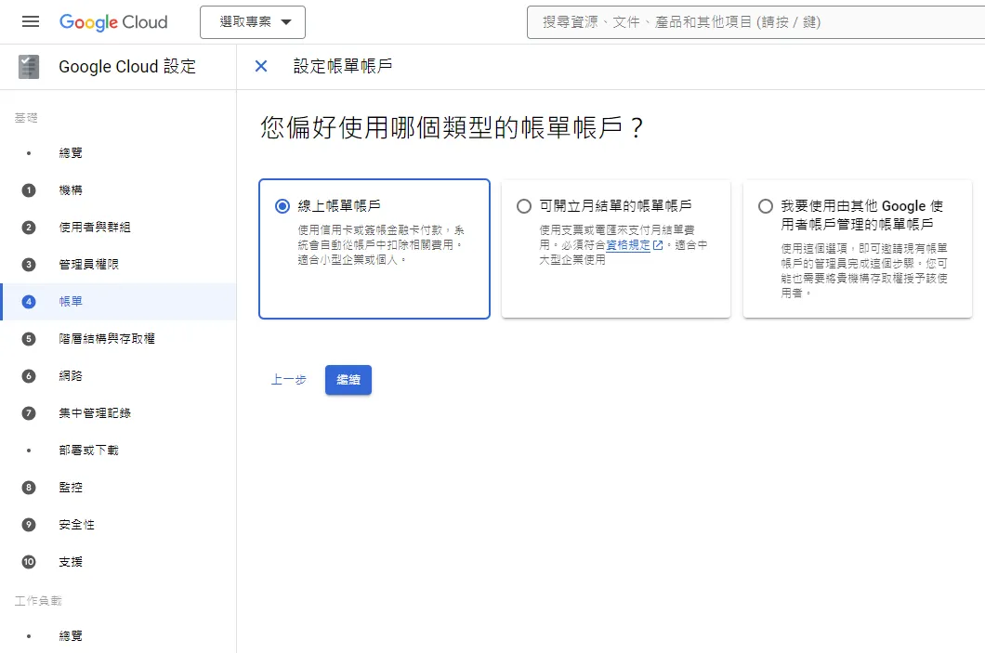Click the step 2 number badge

click(29, 228)
